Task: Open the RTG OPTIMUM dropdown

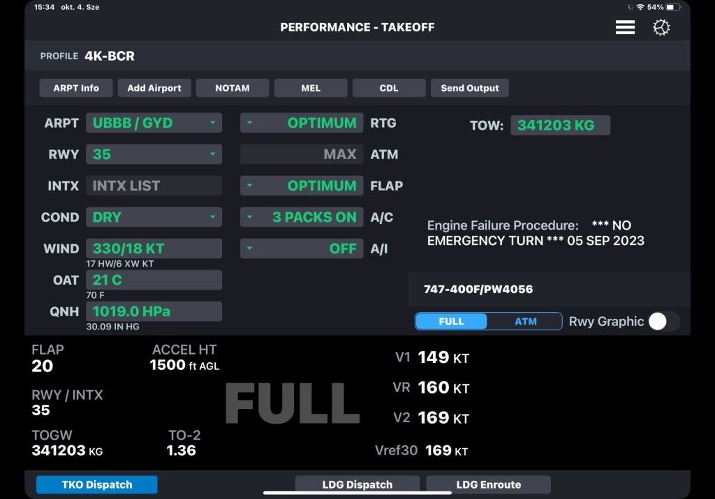Action: coord(302,123)
